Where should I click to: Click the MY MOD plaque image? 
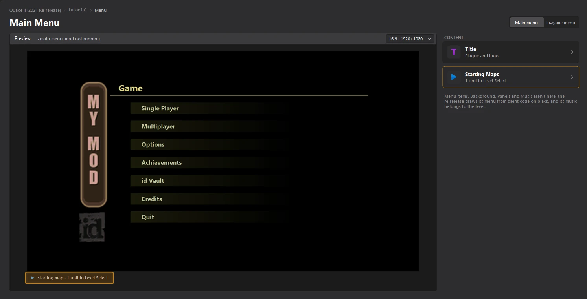click(x=94, y=144)
